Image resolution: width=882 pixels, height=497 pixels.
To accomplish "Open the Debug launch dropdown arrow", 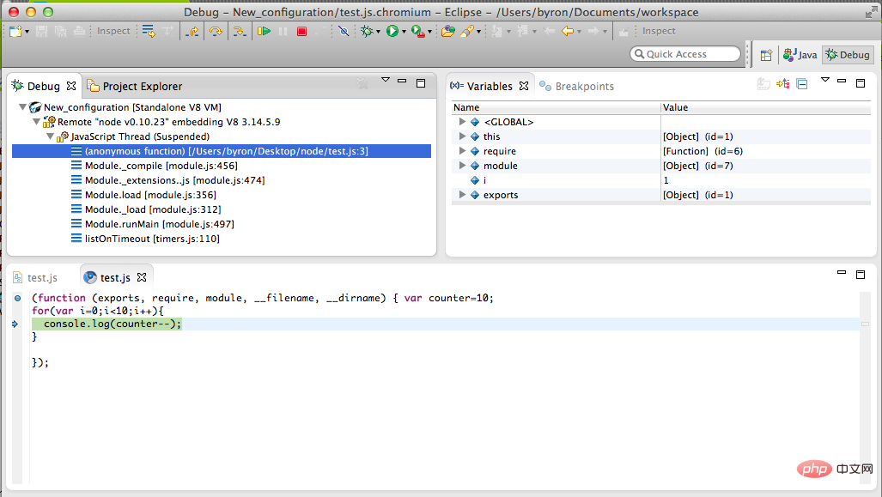I will pyautogui.click(x=378, y=32).
